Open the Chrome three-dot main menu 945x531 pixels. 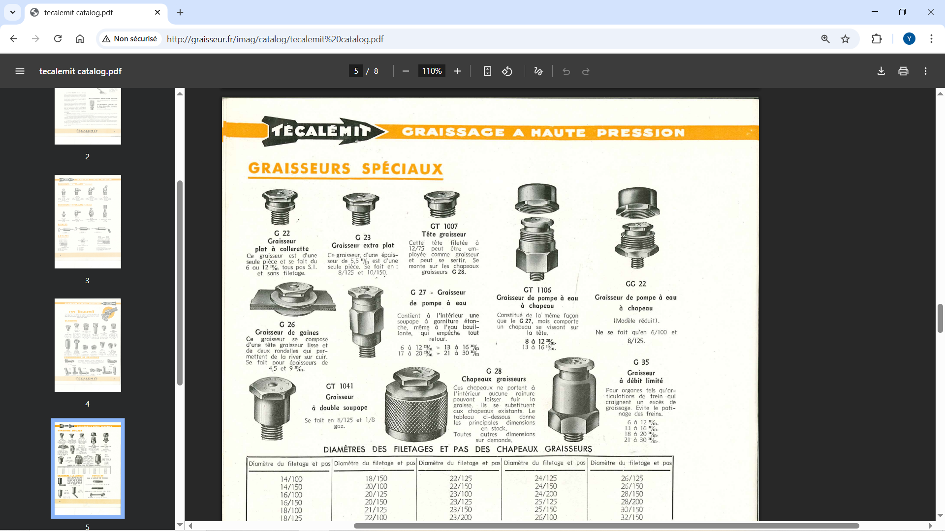(931, 39)
